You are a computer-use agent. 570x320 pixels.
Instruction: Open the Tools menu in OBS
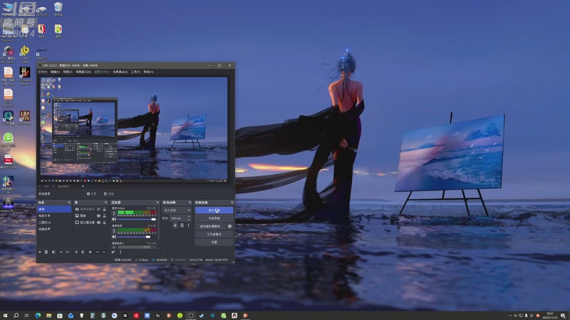coord(135,72)
